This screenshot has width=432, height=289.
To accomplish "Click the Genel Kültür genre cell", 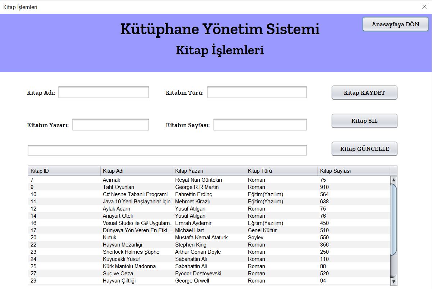I will (282, 230).
